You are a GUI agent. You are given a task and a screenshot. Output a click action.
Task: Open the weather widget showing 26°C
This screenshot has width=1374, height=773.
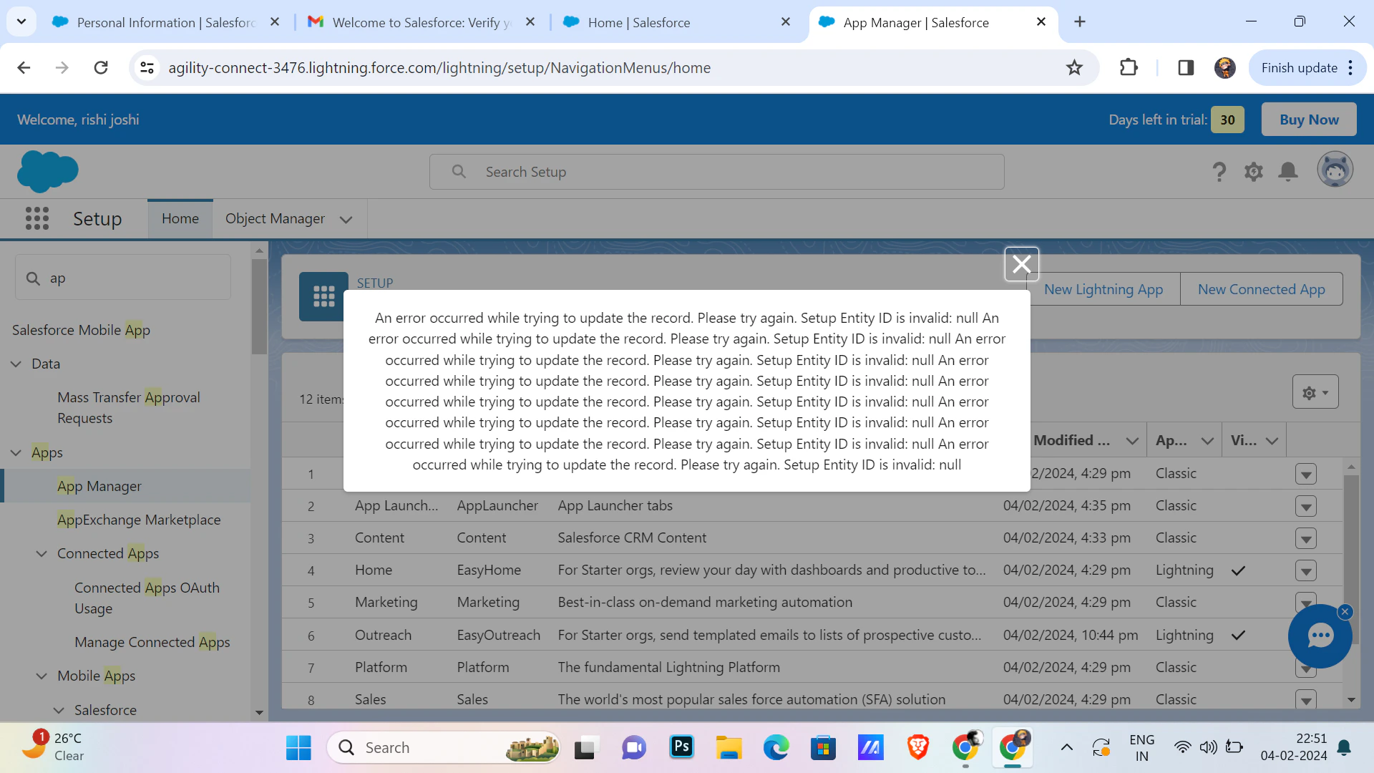pos(53,747)
